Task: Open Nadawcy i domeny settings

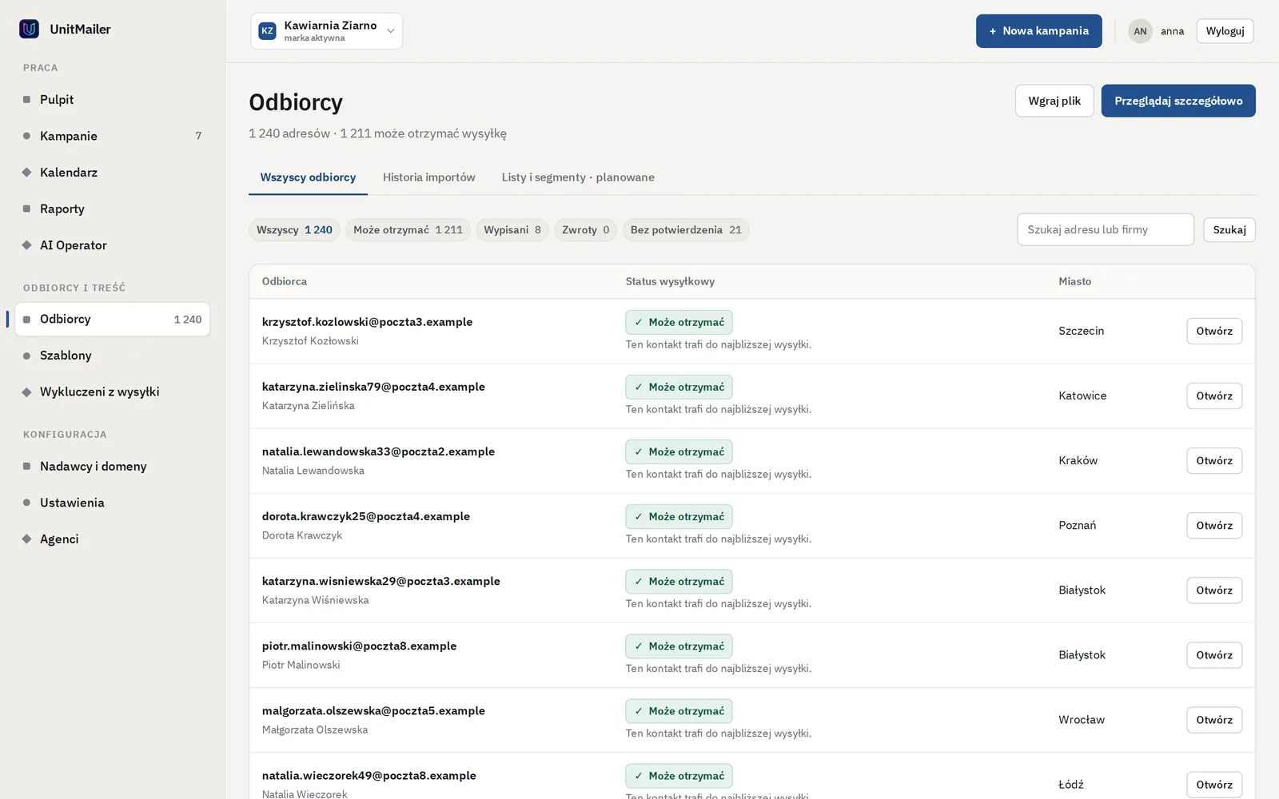Action: 112,466
